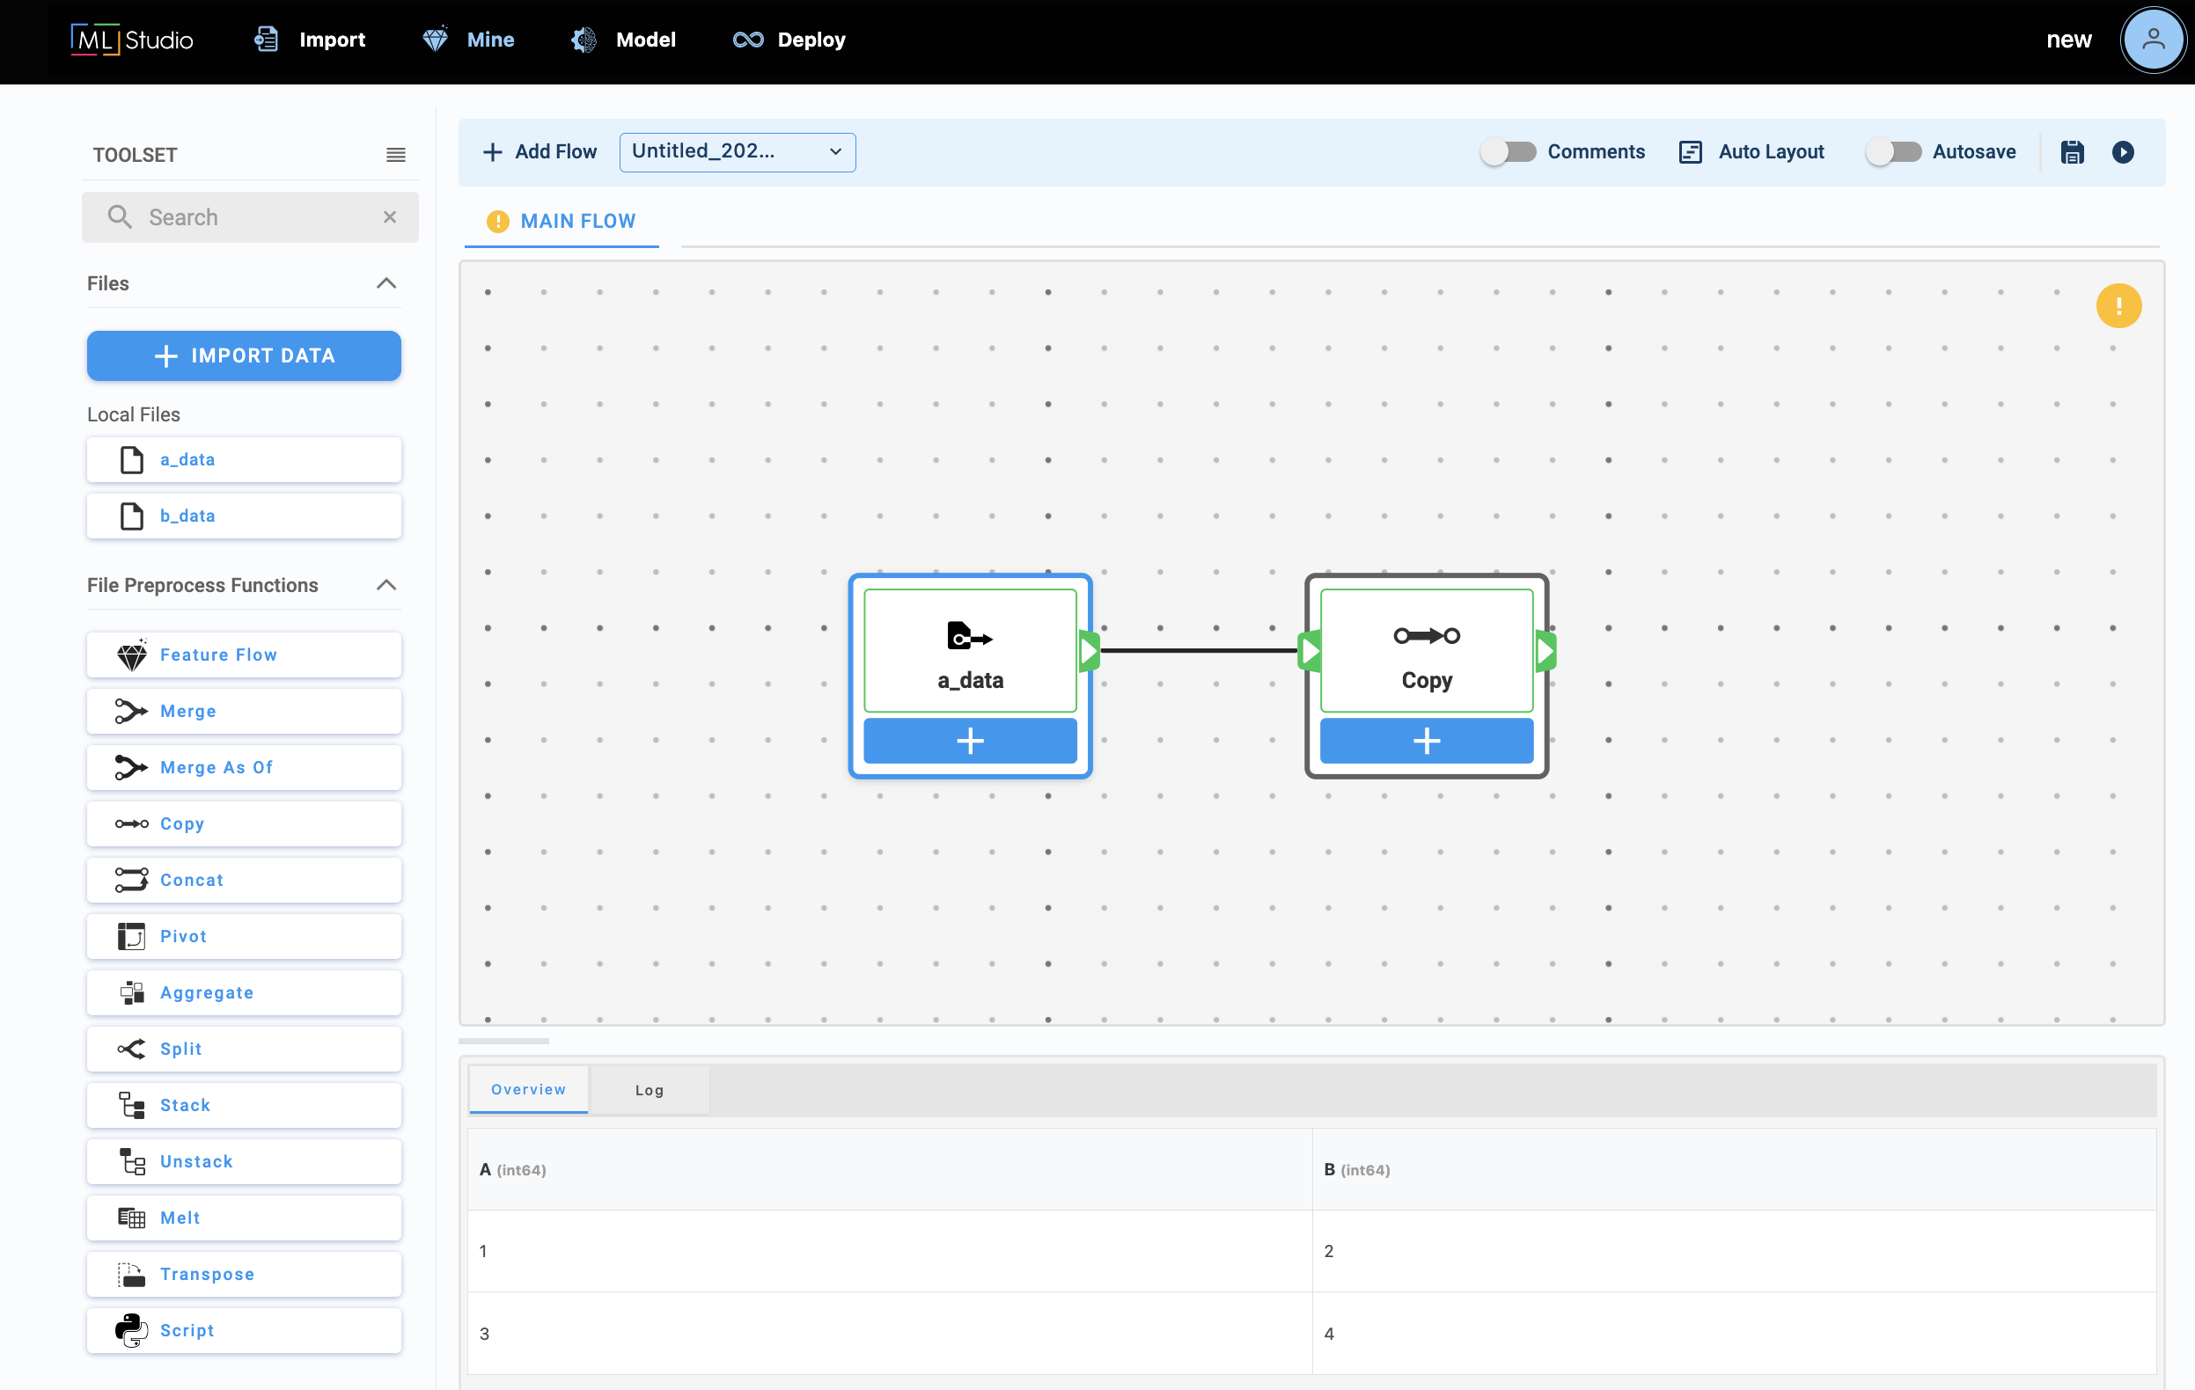Click the IMPORT DATA button

(x=244, y=356)
